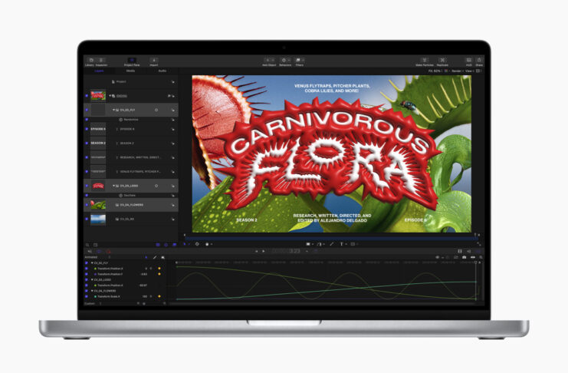Viewport: 568px width, 373px height.
Task: Click the behavior gear icon on LOGO group
Action: [156, 186]
